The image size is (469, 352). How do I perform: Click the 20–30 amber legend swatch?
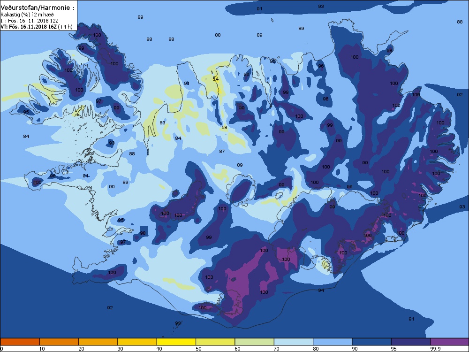pyautogui.click(x=98, y=342)
